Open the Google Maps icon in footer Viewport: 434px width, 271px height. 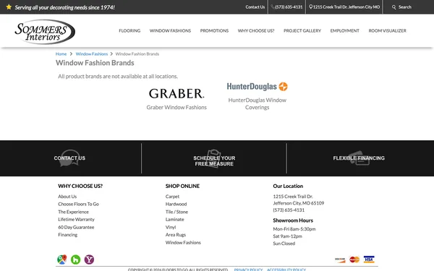[62, 259]
